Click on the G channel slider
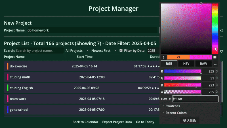227x128 pixels. point(182,78)
